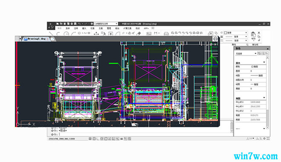Click the Save icon in quick access bar
This screenshot has height=162, width=281.
click(x=65, y=23)
